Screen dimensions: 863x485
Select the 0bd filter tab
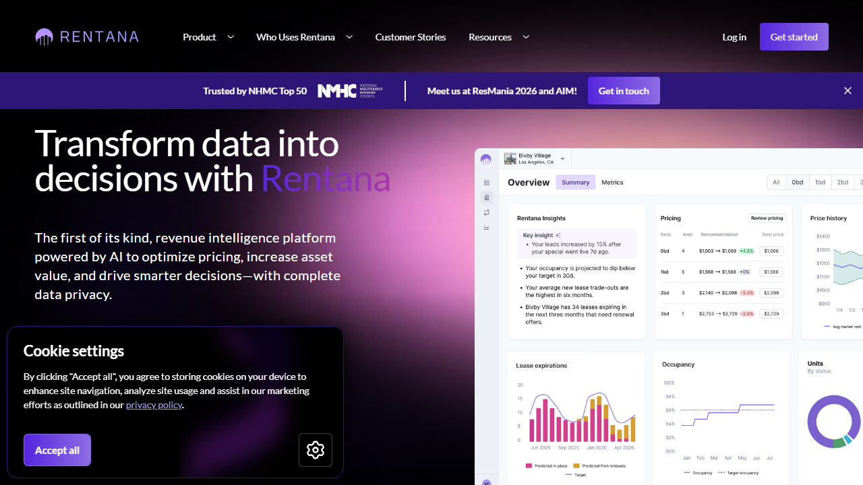[798, 183]
